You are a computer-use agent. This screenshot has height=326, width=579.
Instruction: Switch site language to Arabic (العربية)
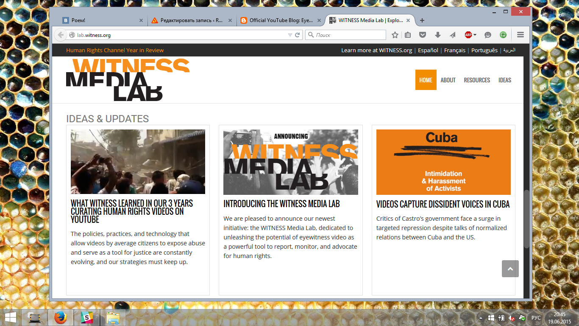(x=509, y=50)
